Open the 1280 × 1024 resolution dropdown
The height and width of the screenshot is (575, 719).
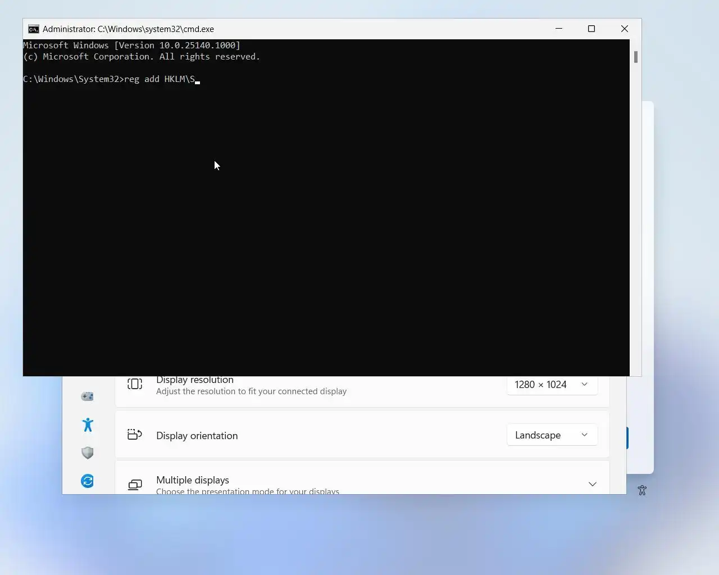tap(552, 385)
